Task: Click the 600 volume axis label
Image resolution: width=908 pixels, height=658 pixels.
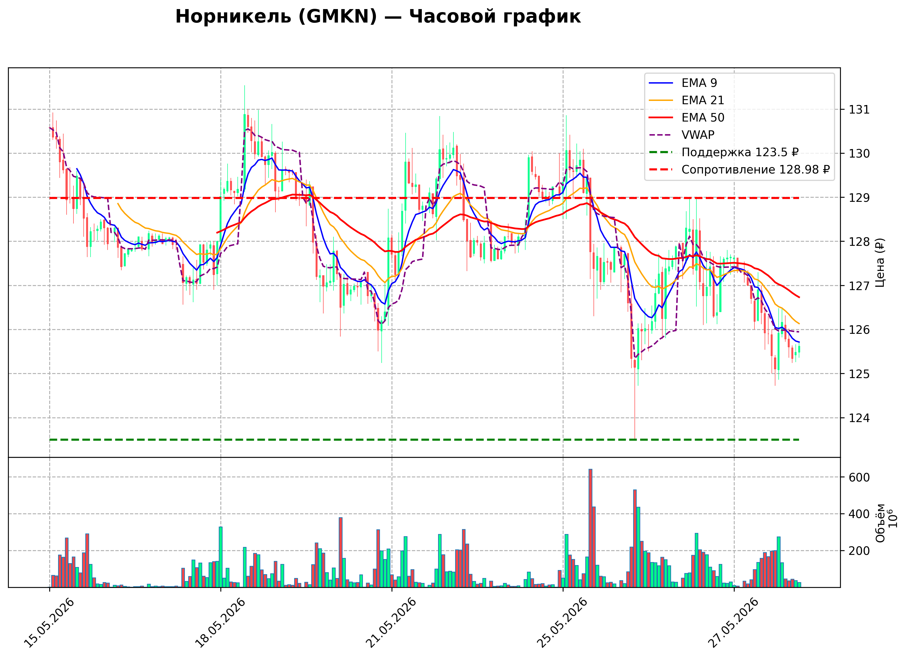Action: coord(859,477)
